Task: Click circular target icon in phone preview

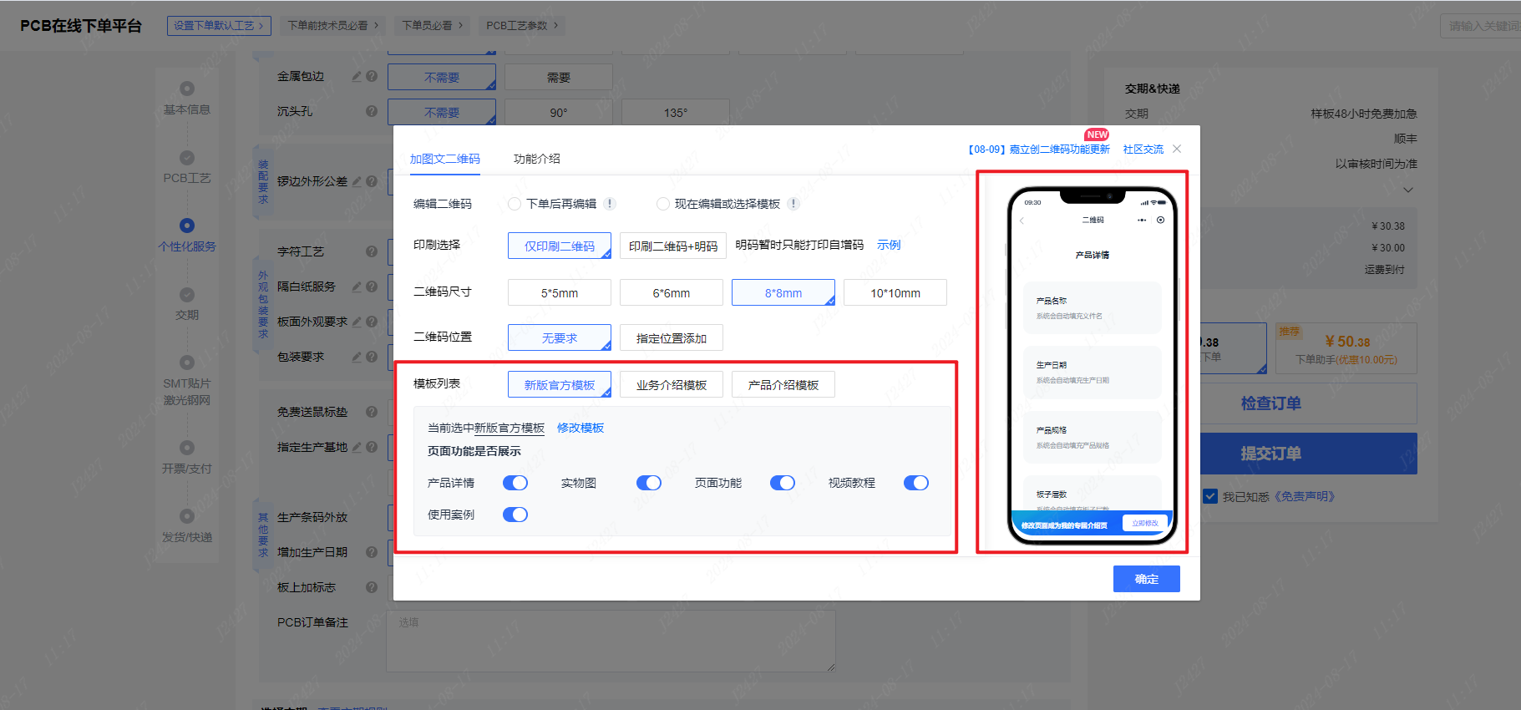Action: (x=1160, y=221)
